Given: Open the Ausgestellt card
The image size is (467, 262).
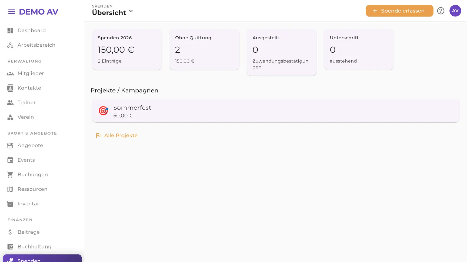Looking at the screenshot, I should coord(282,53).
